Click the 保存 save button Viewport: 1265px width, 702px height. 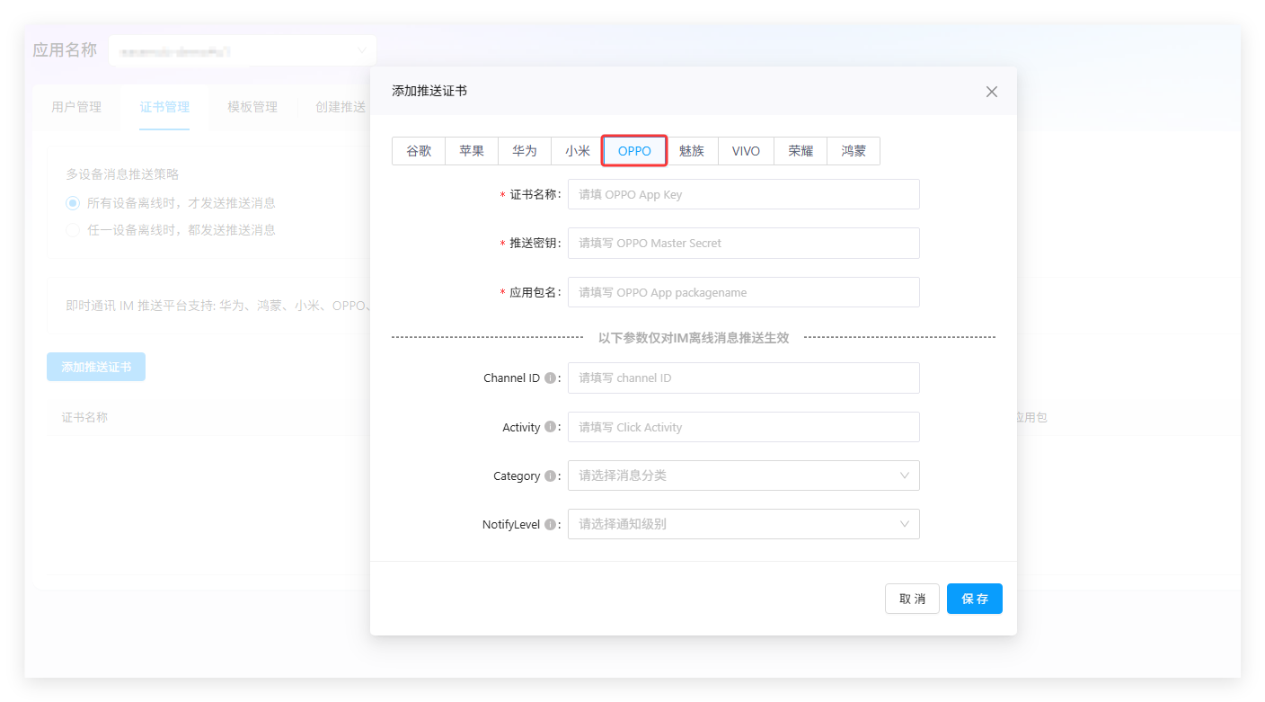click(x=974, y=599)
